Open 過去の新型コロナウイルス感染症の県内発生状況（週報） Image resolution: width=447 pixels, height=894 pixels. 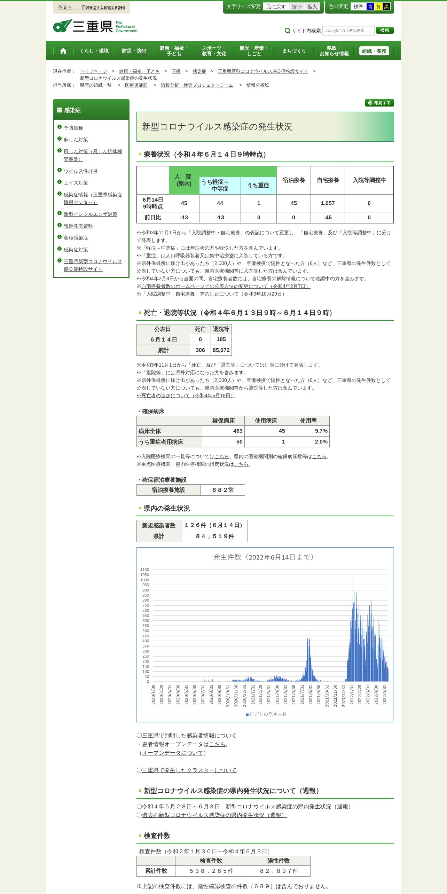click(x=214, y=815)
